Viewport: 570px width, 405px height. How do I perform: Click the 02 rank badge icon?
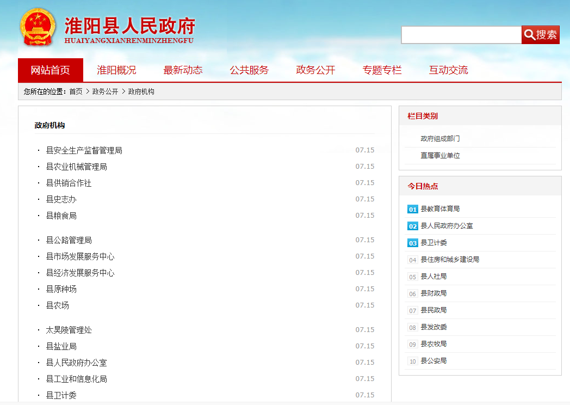tap(413, 226)
